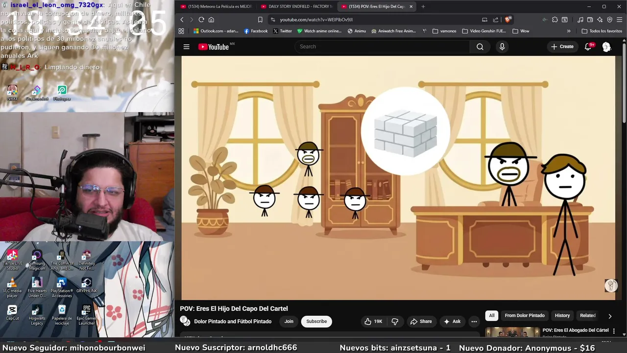Open Aniwatch Free Anime bookmark
Screen dimensions: 627x353
pyautogui.click(x=393, y=31)
